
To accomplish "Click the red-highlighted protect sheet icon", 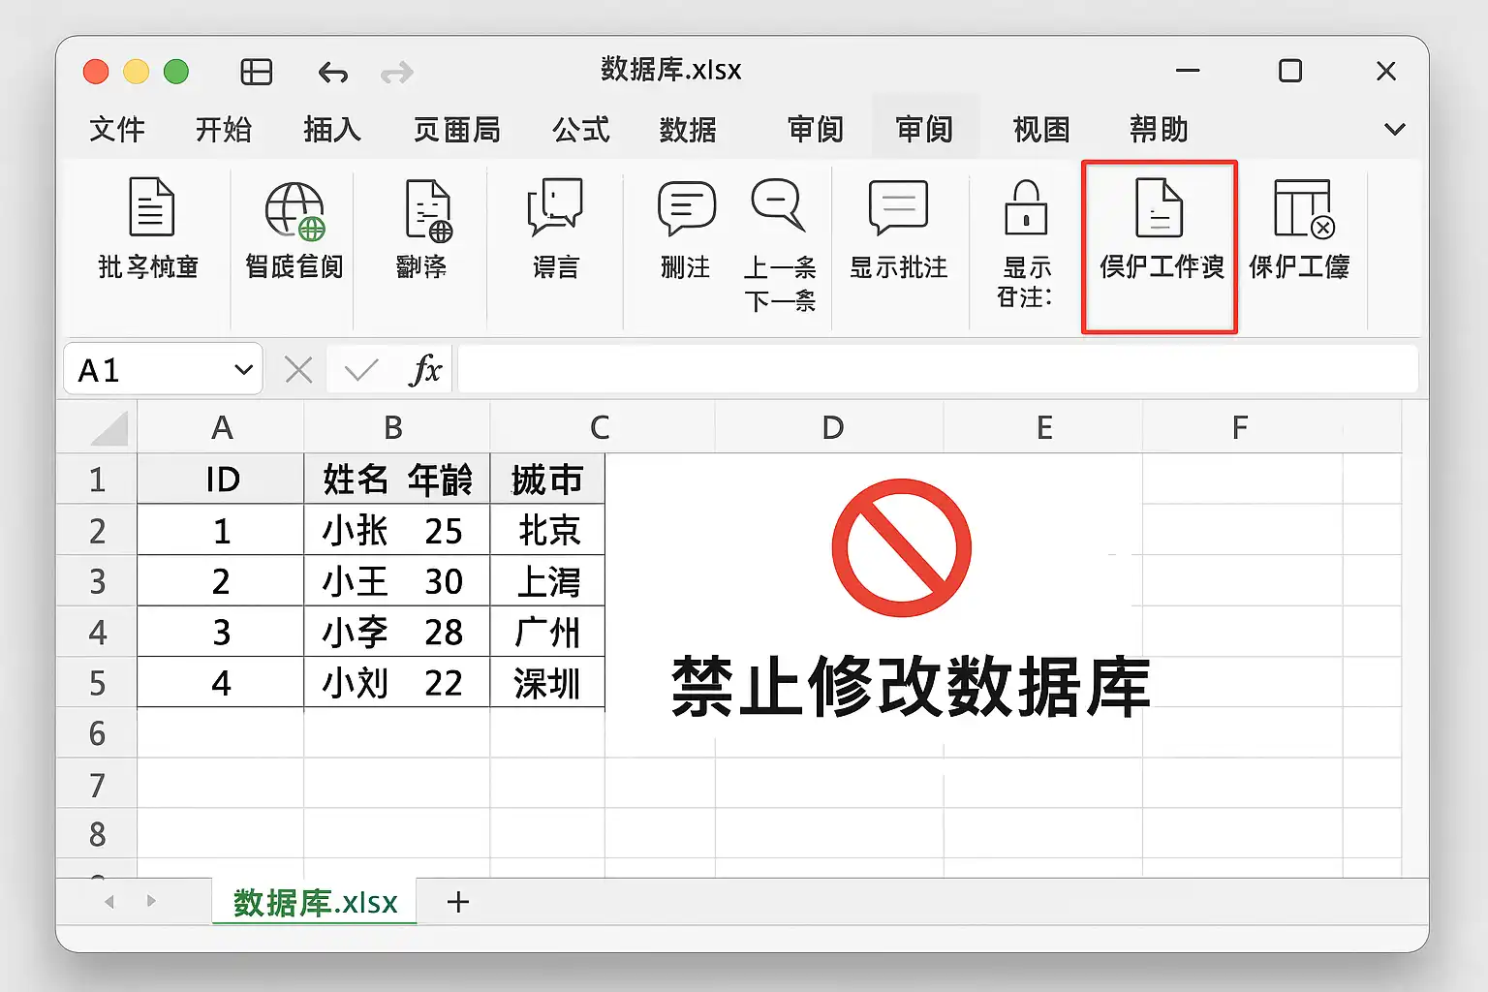I will (x=1160, y=207).
